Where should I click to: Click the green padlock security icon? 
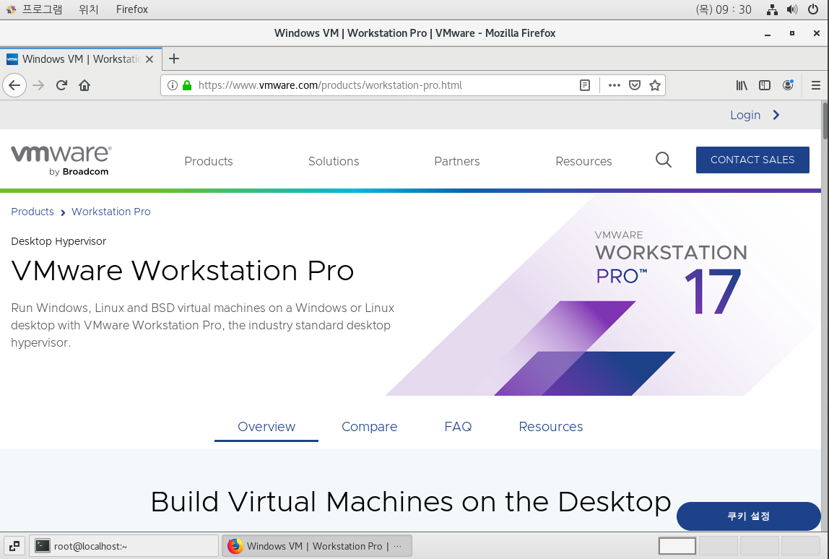186,85
